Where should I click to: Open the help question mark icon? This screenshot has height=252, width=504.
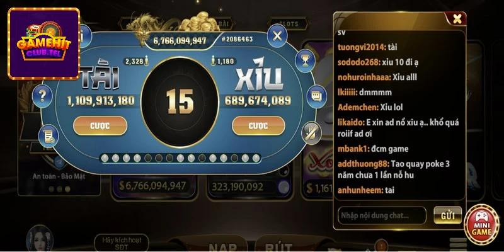pyautogui.click(x=42, y=96)
